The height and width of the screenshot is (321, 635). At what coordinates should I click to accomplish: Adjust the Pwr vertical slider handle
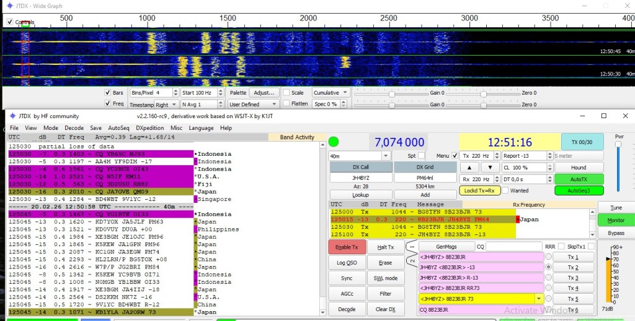[617, 145]
